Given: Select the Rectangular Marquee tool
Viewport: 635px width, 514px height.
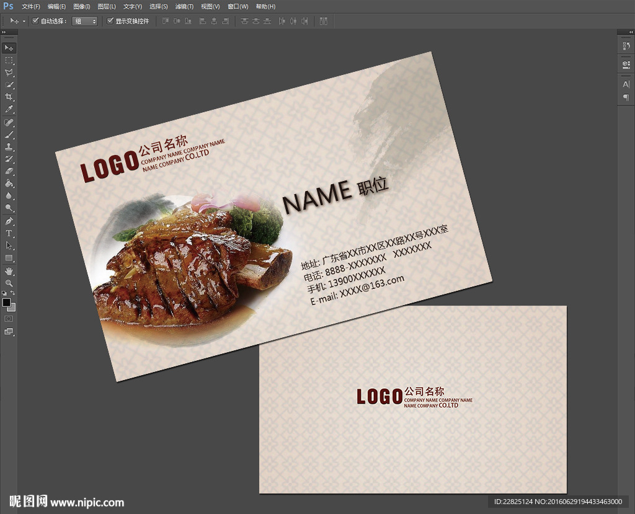Looking at the screenshot, I should (x=9, y=60).
